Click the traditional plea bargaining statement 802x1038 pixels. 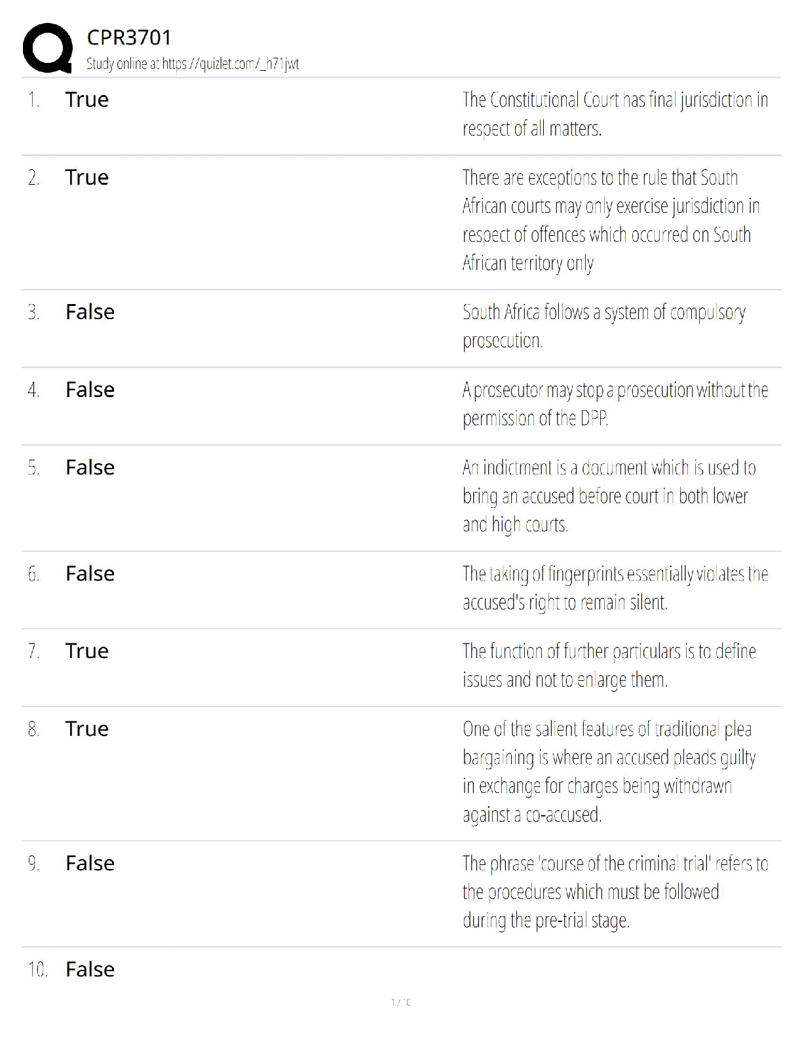click(609, 771)
